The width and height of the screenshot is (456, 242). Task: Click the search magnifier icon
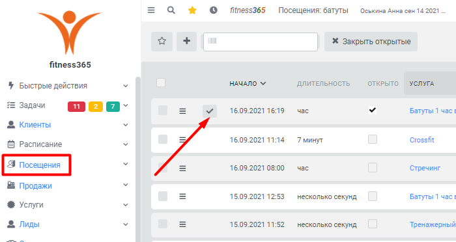[x=171, y=10]
